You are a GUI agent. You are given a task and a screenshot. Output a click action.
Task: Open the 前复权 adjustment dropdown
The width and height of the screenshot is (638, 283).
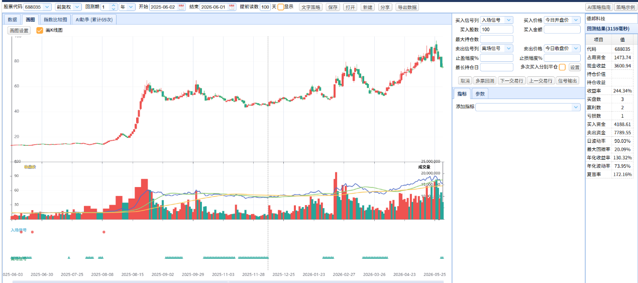[x=68, y=7]
